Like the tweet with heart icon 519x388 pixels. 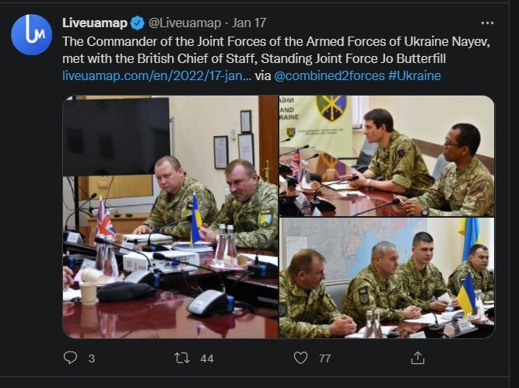coord(300,358)
